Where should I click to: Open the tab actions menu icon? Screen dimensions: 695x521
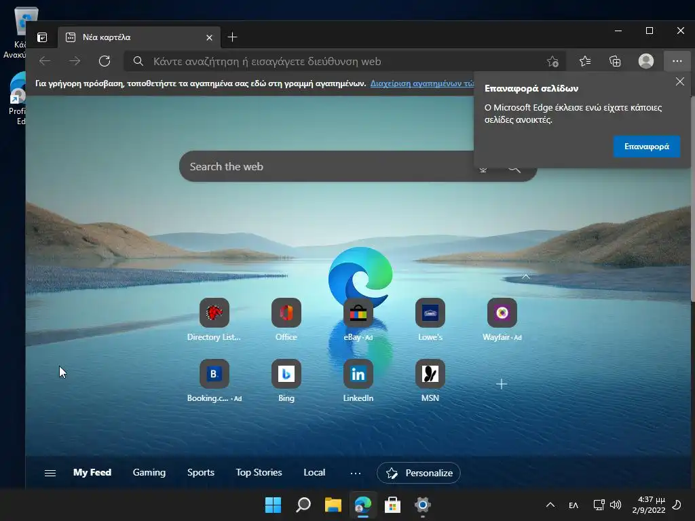pyautogui.click(x=42, y=37)
